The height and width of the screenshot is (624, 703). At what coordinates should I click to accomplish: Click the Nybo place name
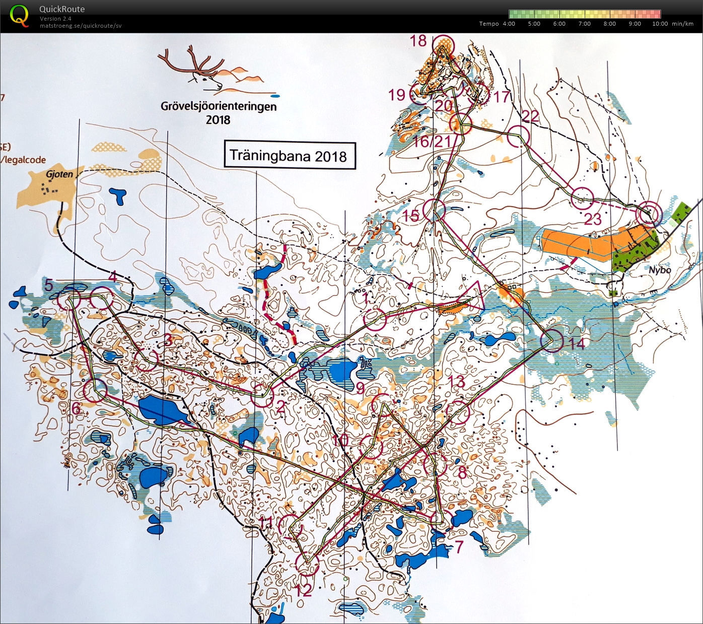660,270
